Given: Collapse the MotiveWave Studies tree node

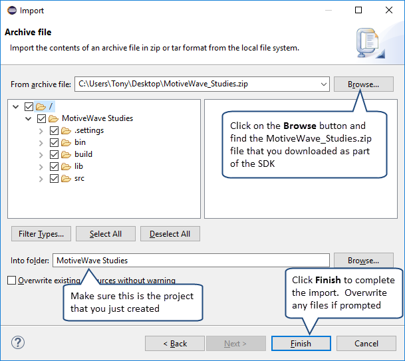Looking at the screenshot, I should 28,118.
